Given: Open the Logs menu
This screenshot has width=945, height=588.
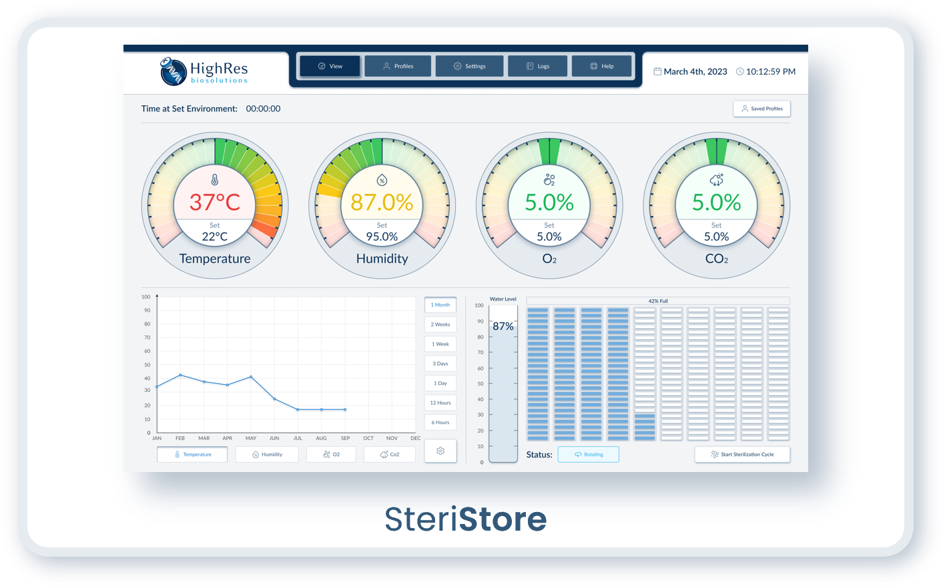Looking at the screenshot, I should click(x=537, y=65).
